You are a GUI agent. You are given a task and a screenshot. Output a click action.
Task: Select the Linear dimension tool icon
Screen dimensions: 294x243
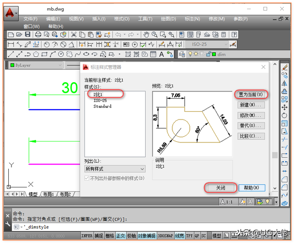11,45
